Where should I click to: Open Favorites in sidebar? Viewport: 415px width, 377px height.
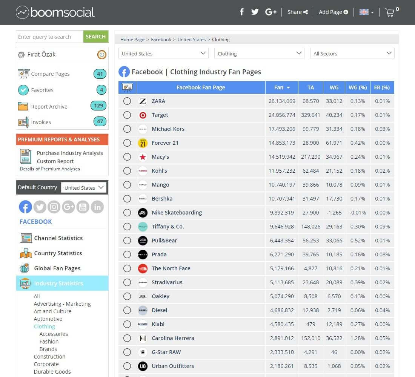42,90
